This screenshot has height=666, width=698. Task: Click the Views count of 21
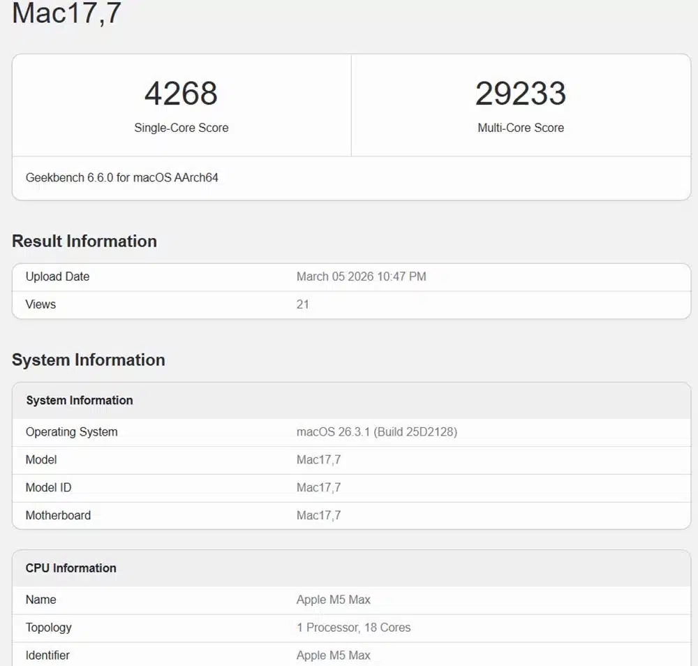click(x=303, y=304)
